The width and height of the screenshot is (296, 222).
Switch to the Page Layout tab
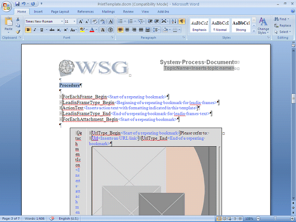(x=60, y=12)
